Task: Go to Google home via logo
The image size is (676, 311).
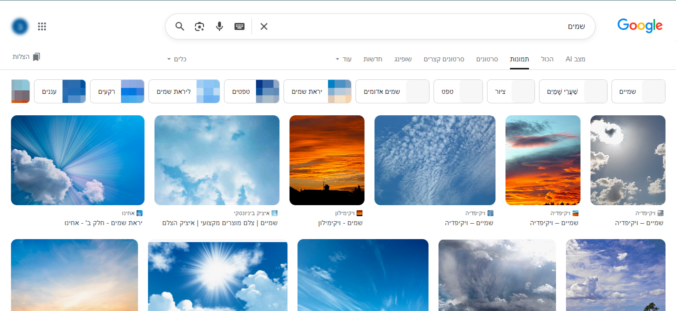Action: (640, 25)
